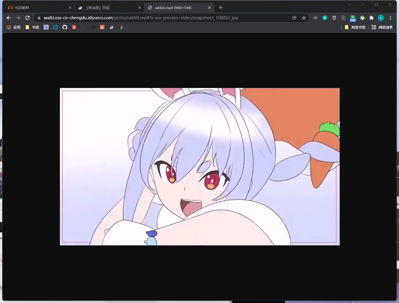Open the 其他书签 bookmarks folder
Viewport: 399px width, 303px height.
(355, 27)
